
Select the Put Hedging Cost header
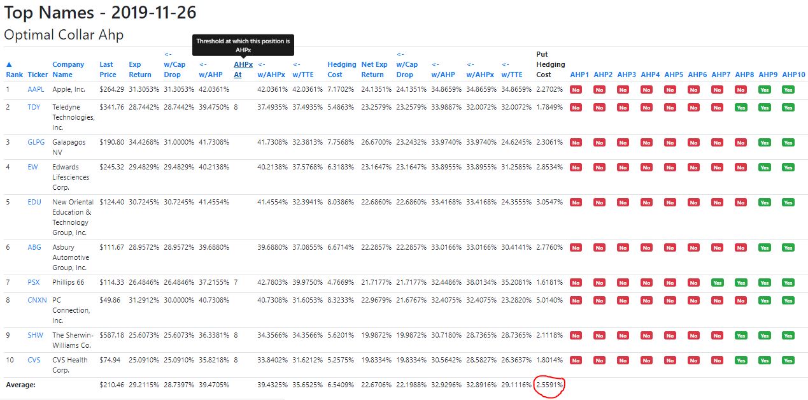click(551, 64)
